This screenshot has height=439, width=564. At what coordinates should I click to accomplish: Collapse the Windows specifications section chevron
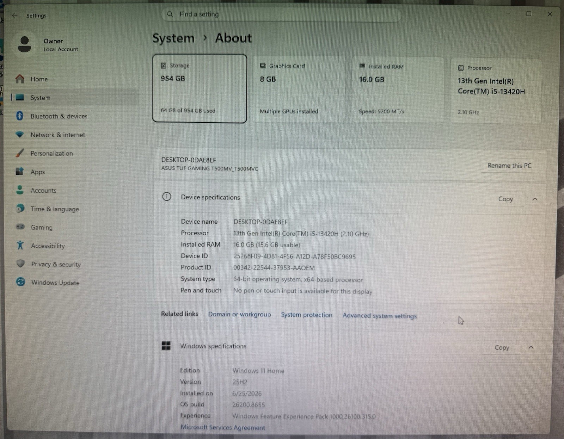[x=531, y=348]
